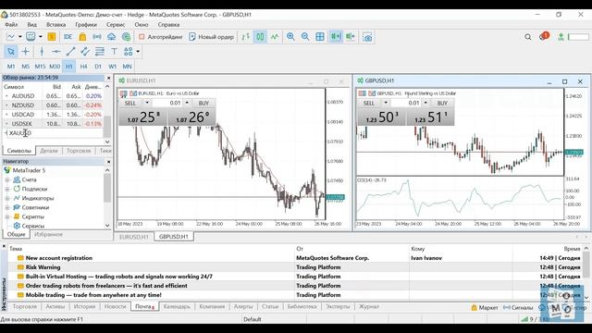The width and height of the screenshot is (592, 333).
Task: Open the Маркет link in the toolbox
Action: point(485,308)
